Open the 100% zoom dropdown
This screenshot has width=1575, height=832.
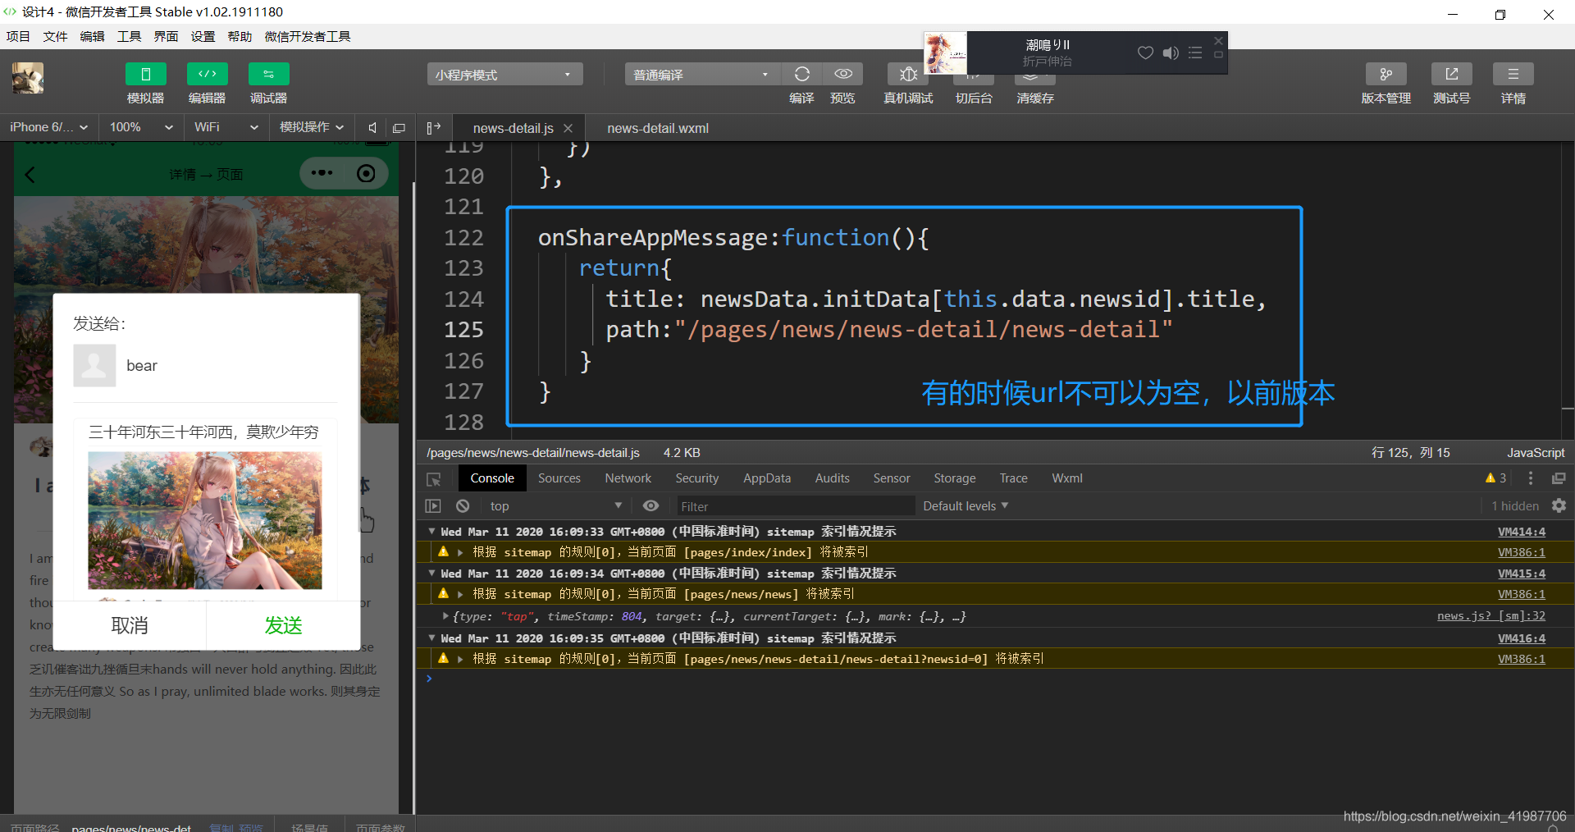tap(140, 127)
